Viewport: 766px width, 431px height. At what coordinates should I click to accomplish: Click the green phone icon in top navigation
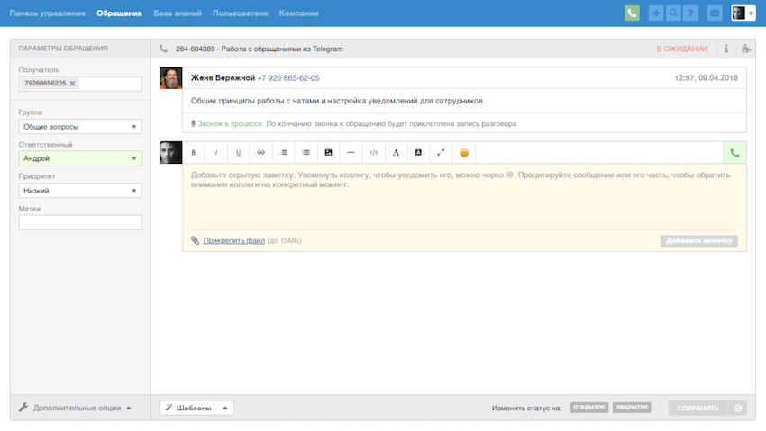(632, 13)
